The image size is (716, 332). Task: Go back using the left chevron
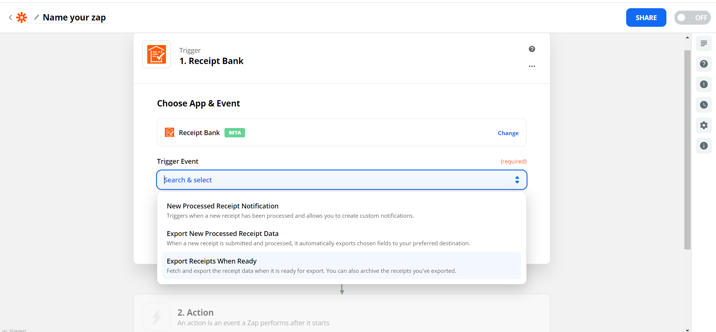(10, 17)
